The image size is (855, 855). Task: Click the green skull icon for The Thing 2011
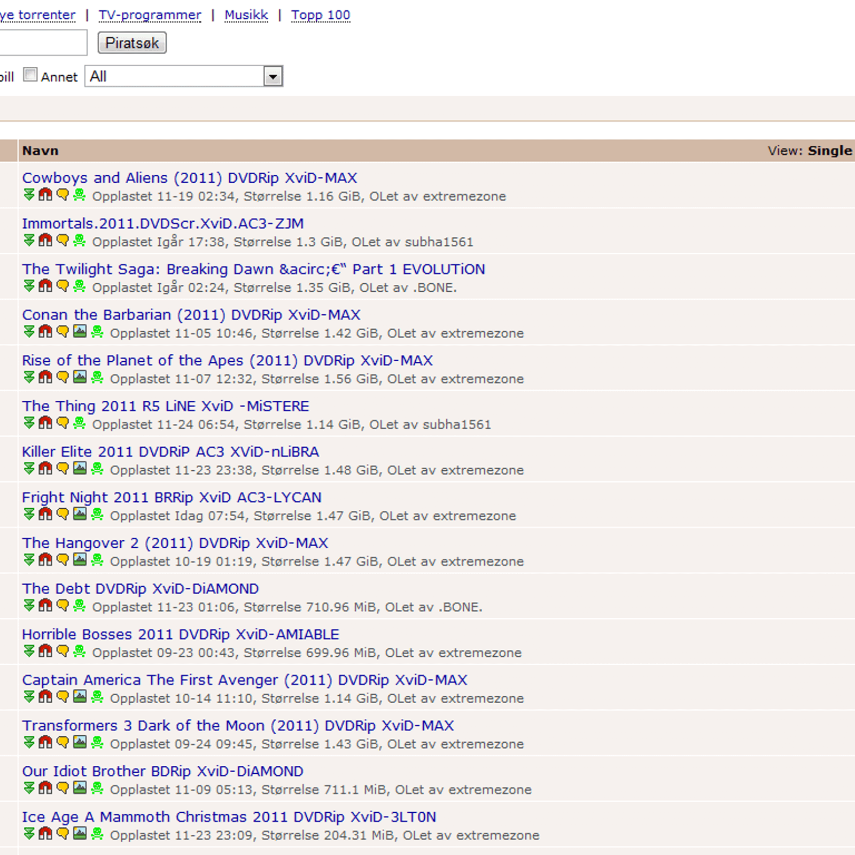(80, 423)
